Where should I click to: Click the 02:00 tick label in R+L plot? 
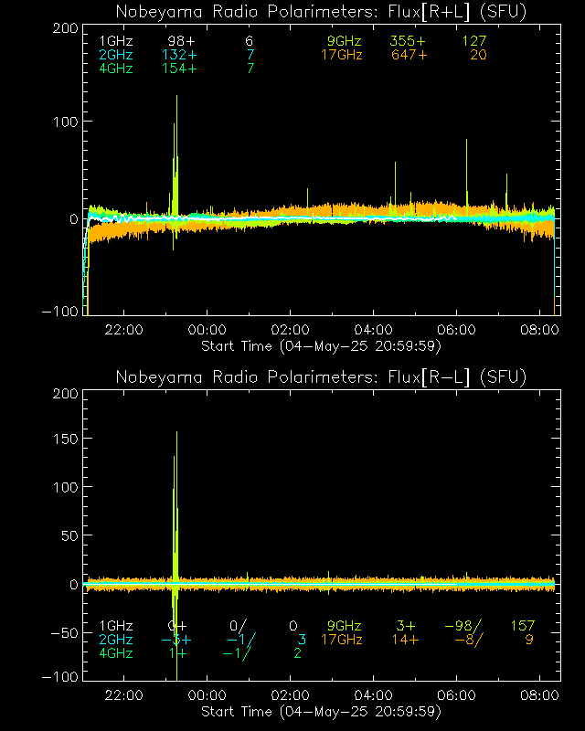[290, 330]
